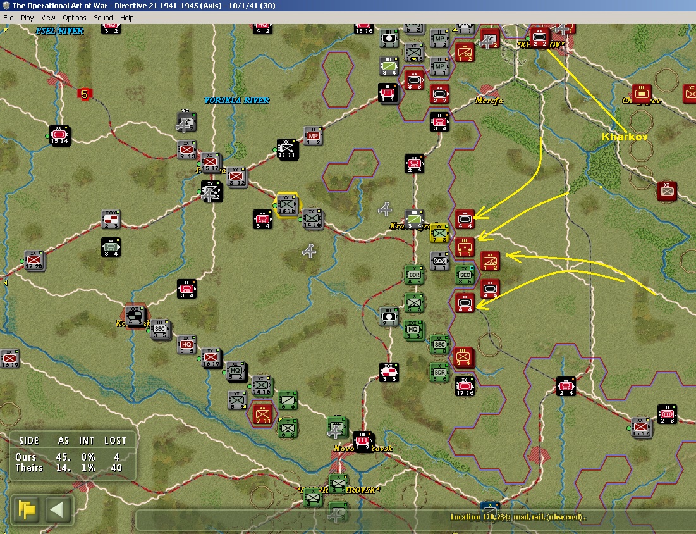Click the 'Theirs' row label
The image size is (696, 534).
[29, 468]
